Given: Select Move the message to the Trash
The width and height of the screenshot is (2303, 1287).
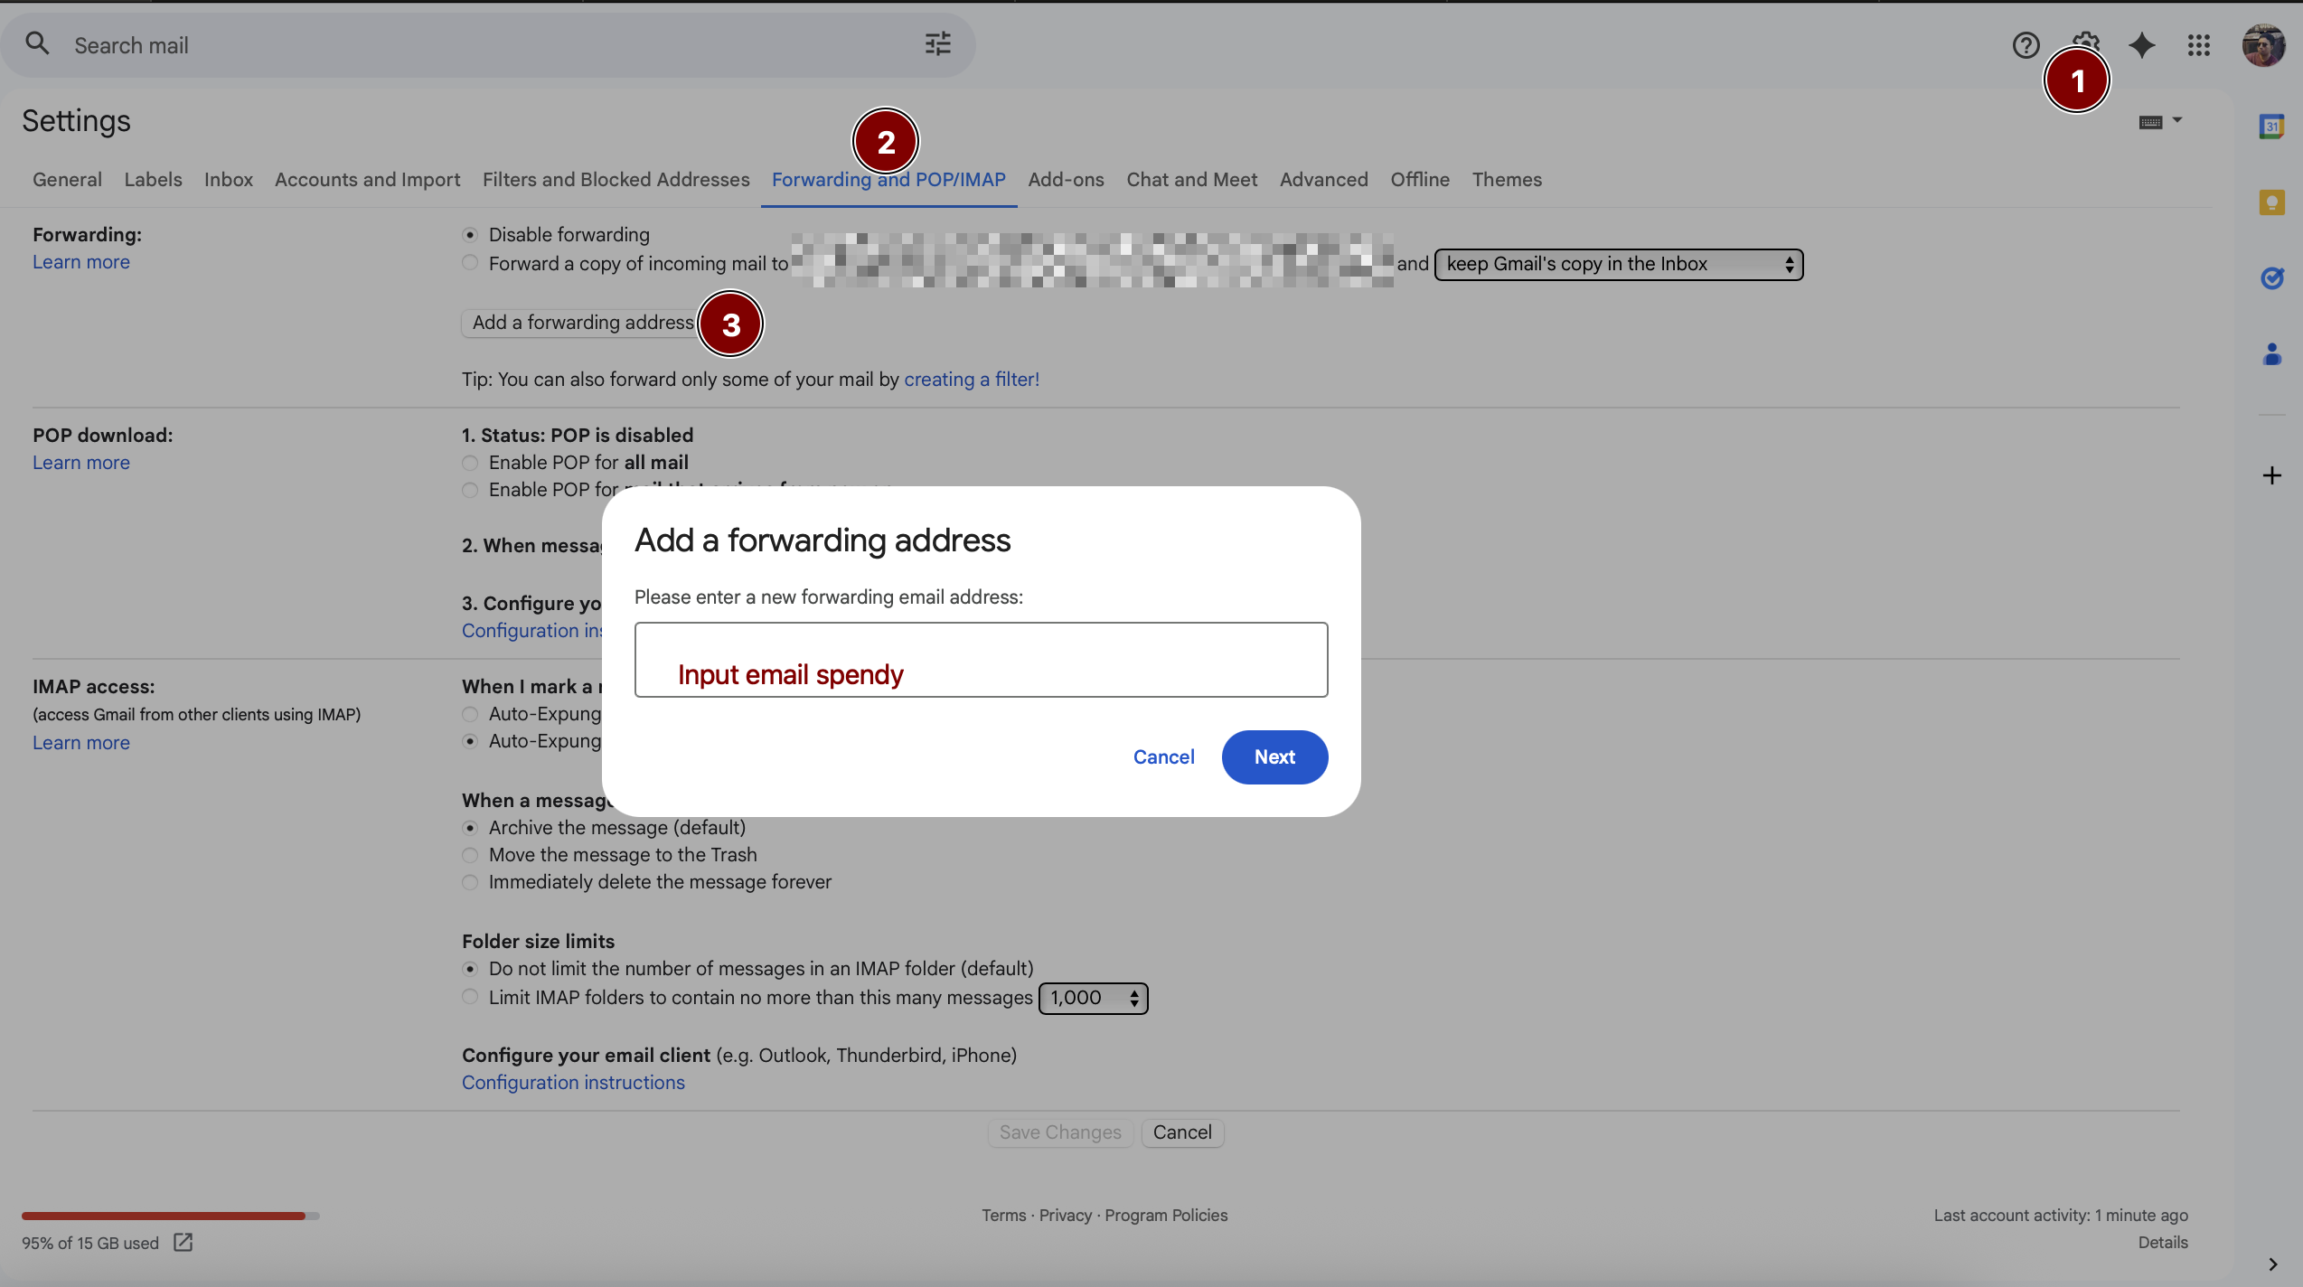Looking at the screenshot, I should (470, 855).
